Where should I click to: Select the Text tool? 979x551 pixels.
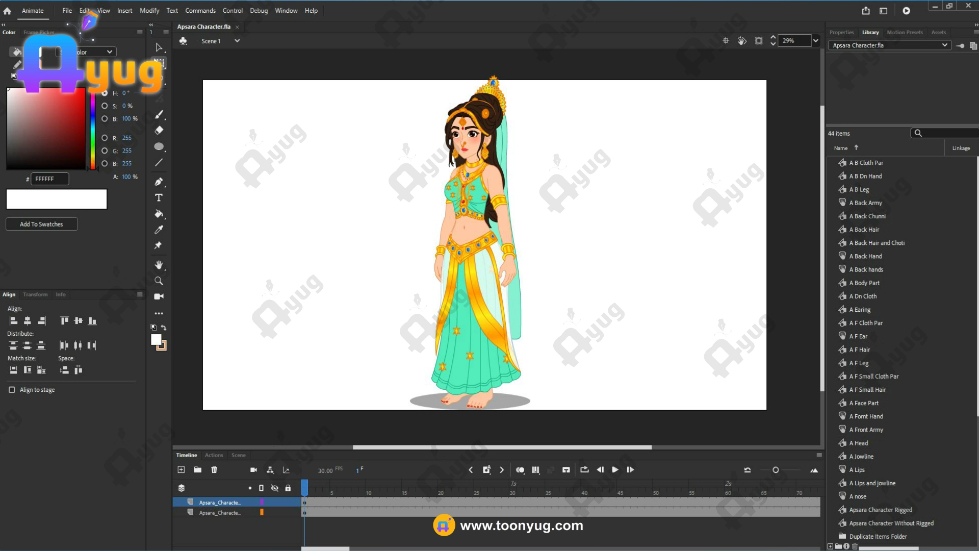pyautogui.click(x=159, y=198)
